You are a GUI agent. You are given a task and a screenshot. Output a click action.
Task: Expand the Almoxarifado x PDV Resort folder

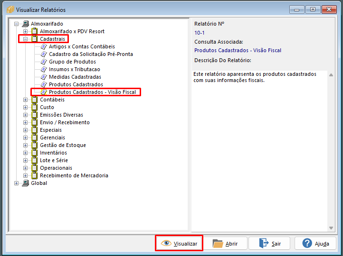click(25, 31)
